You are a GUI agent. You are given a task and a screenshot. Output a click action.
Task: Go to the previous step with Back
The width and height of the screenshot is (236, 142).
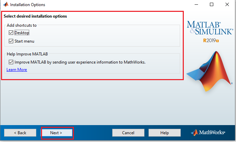pos(20,133)
